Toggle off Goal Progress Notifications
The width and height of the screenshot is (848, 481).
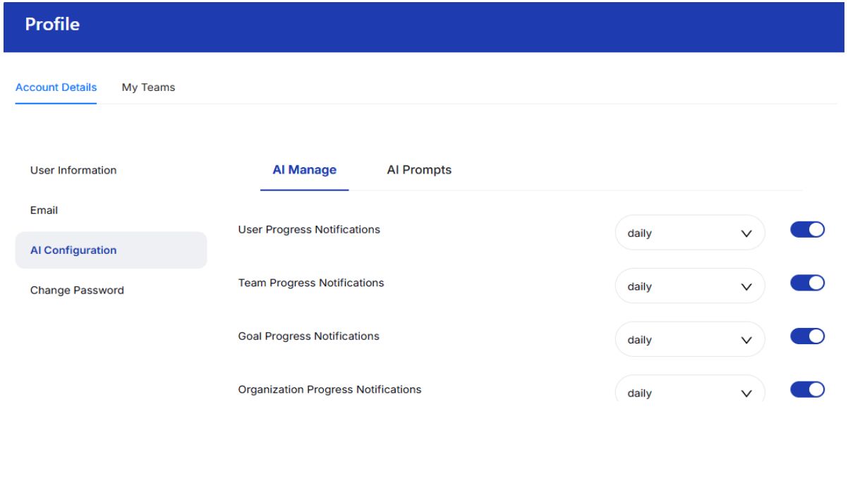pyautogui.click(x=807, y=336)
